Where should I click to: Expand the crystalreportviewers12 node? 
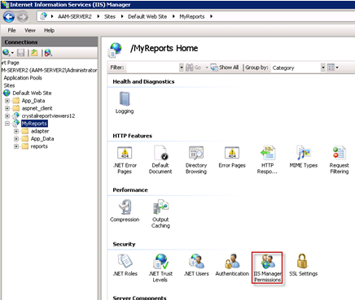pos(7,116)
